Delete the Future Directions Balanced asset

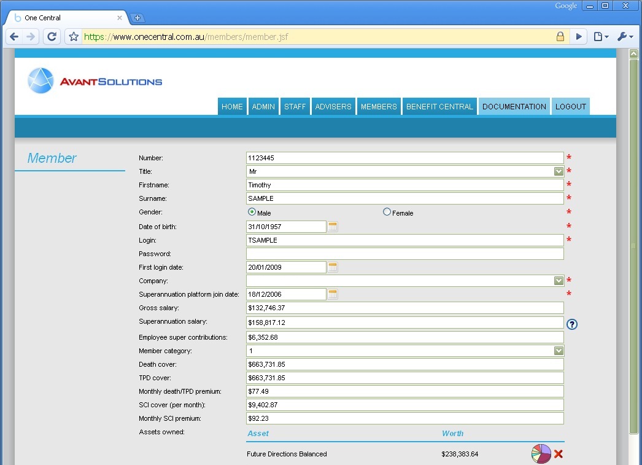point(559,454)
